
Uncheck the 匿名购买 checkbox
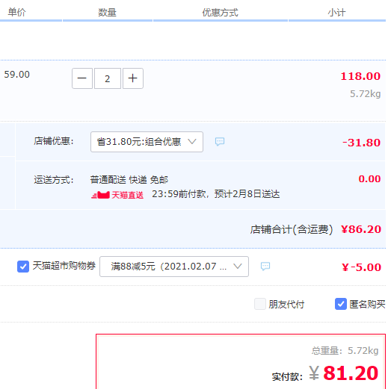click(x=341, y=304)
